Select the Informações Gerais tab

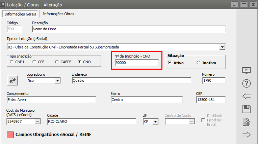coord(20,14)
